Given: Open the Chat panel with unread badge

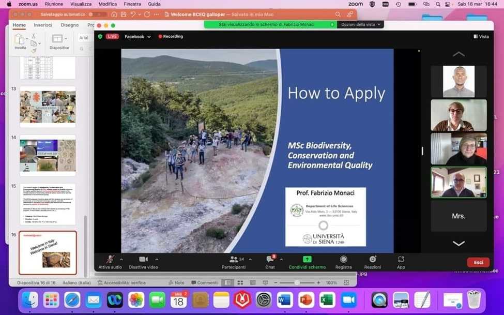Looking at the screenshot, I should (x=269, y=263).
